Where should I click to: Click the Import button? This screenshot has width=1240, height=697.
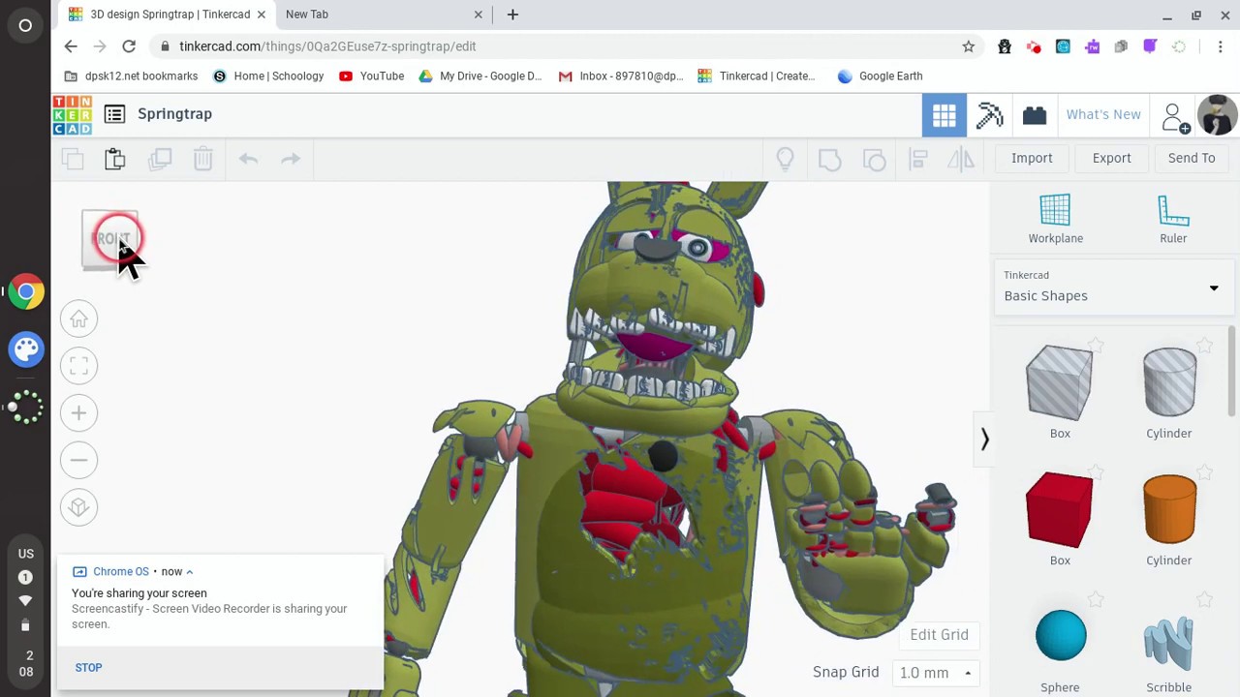[x=1032, y=158]
